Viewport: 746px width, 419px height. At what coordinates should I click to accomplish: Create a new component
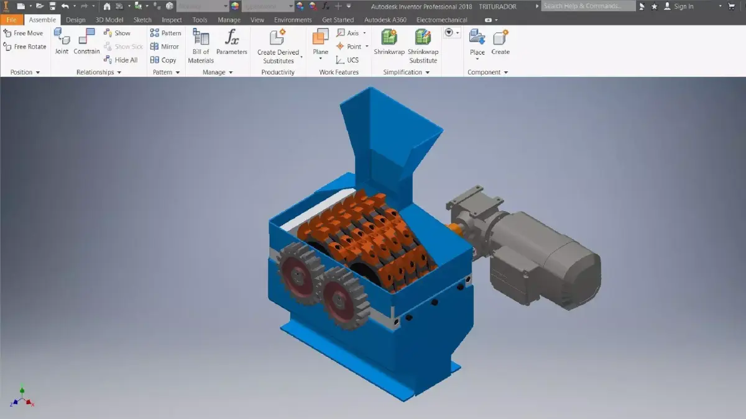(500, 42)
